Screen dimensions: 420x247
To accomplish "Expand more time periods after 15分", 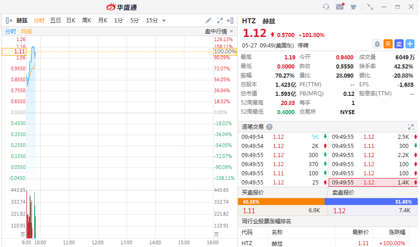I will tap(164, 21).
